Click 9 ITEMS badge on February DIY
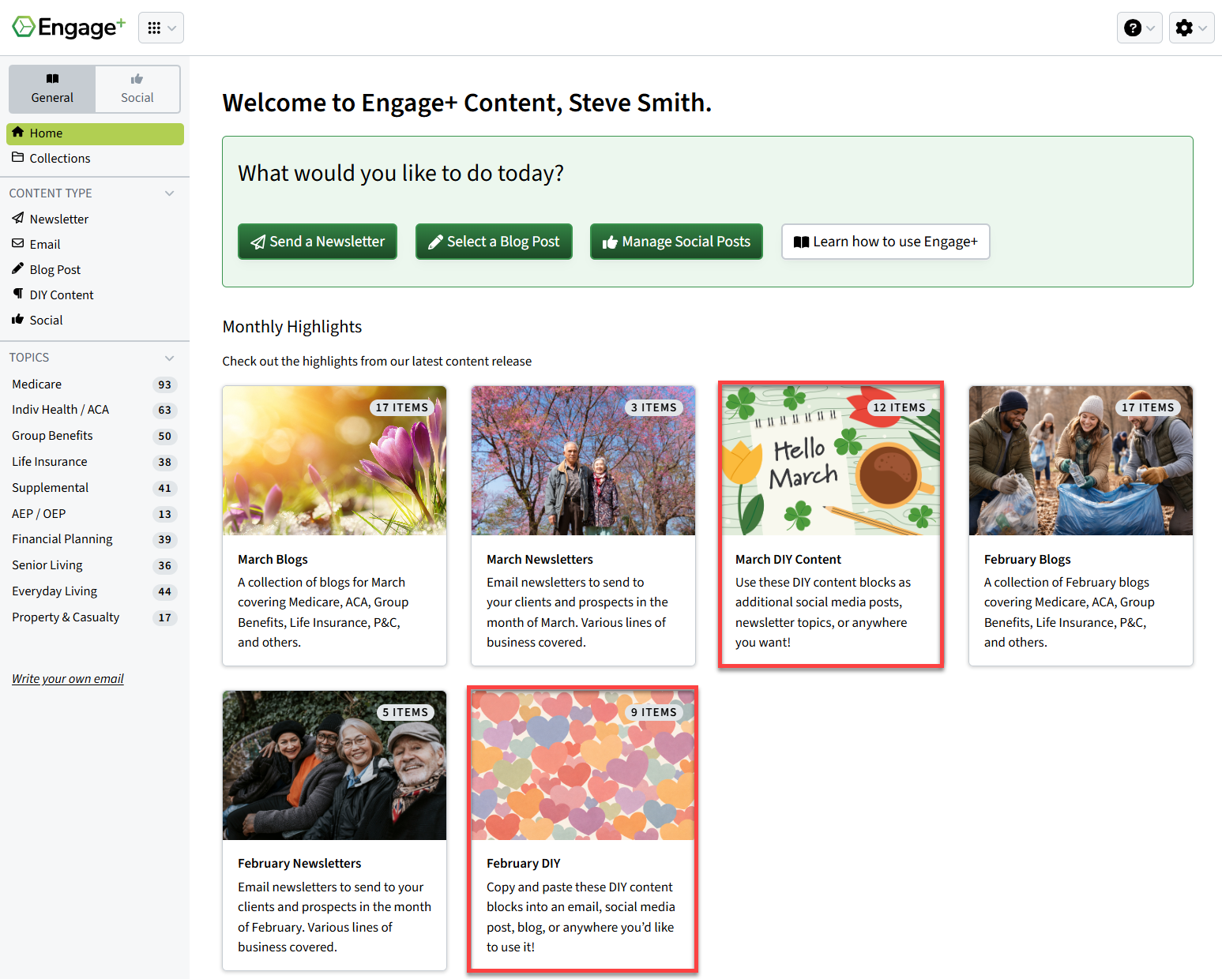 [653, 712]
